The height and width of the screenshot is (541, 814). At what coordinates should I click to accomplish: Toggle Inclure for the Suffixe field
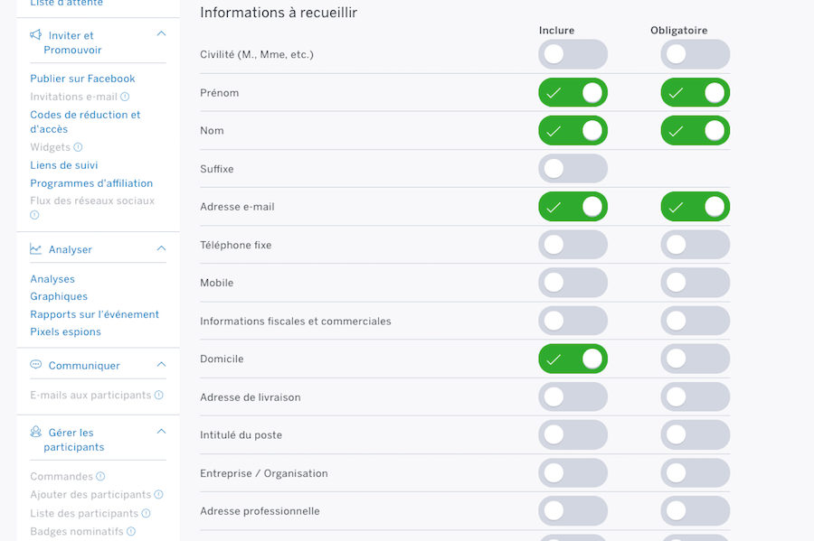(573, 169)
